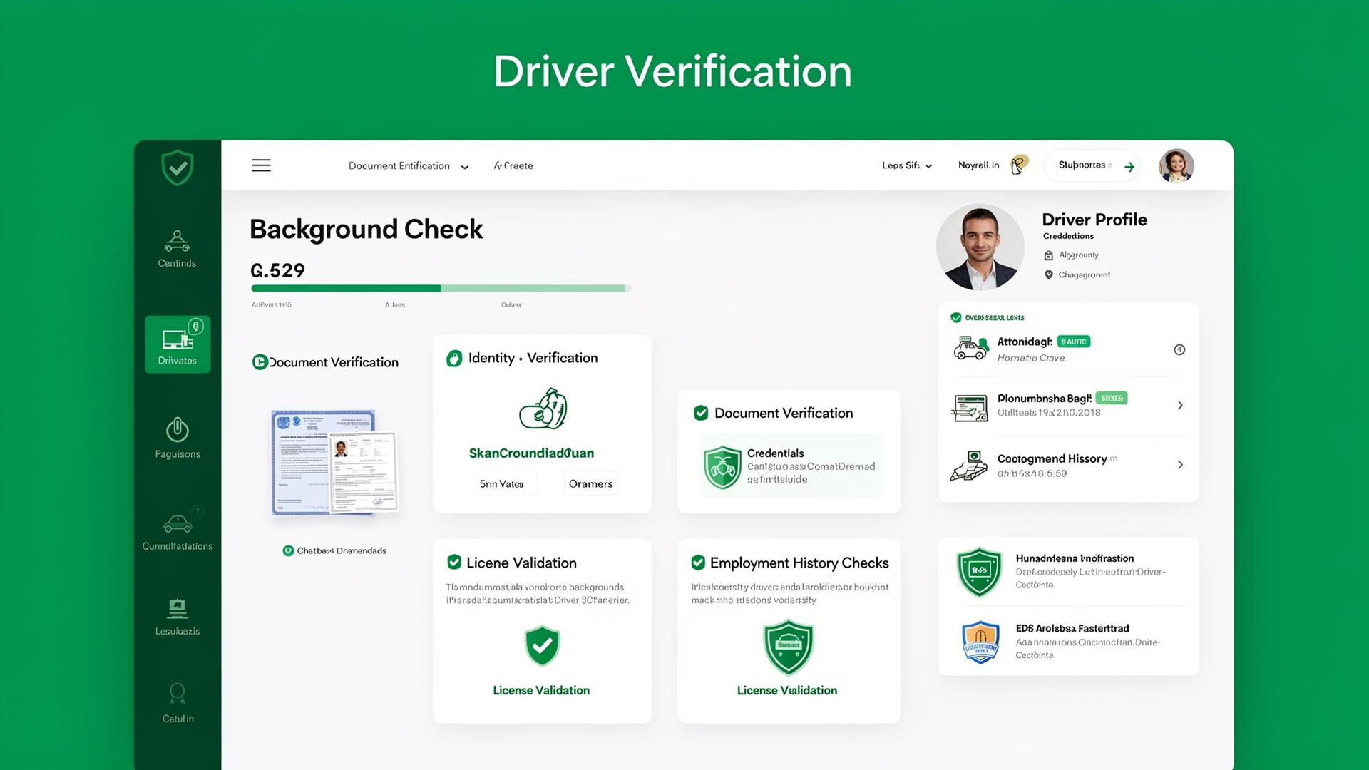Open the Cenlinds sidebar section
Viewport: 1369px width, 770px height.
click(177, 249)
